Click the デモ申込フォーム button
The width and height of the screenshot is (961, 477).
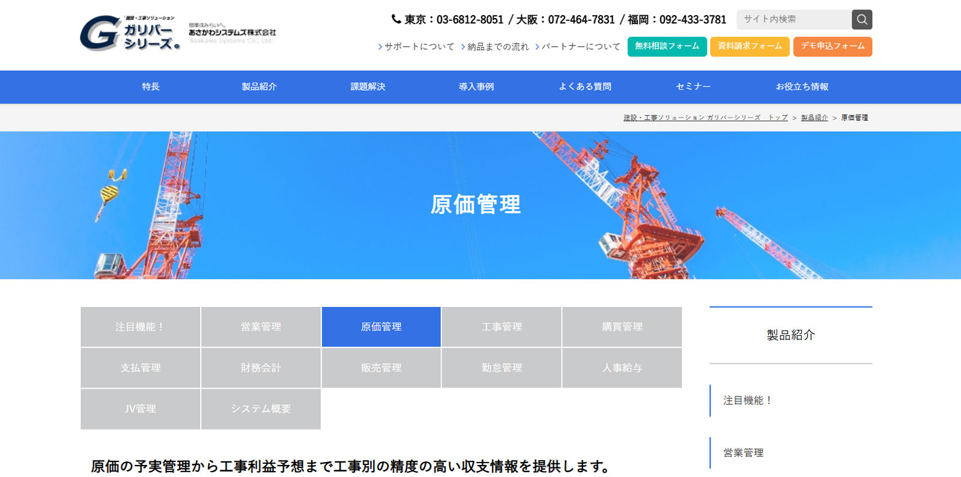tap(832, 46)
